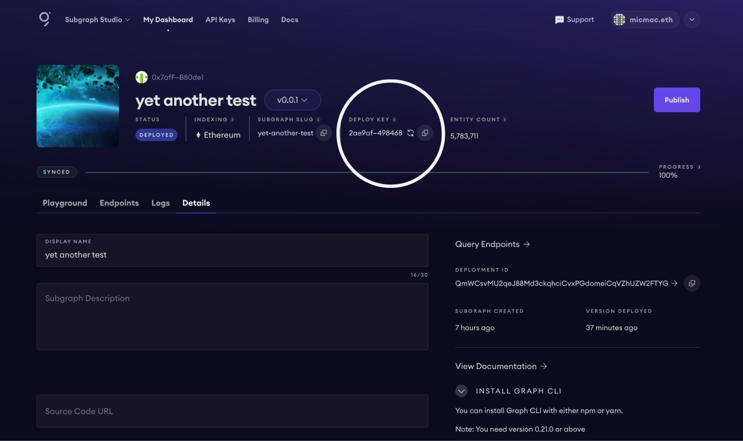Click the Deploy Key info icon
This screenshot has height=441, width=743.
point(394,119)
